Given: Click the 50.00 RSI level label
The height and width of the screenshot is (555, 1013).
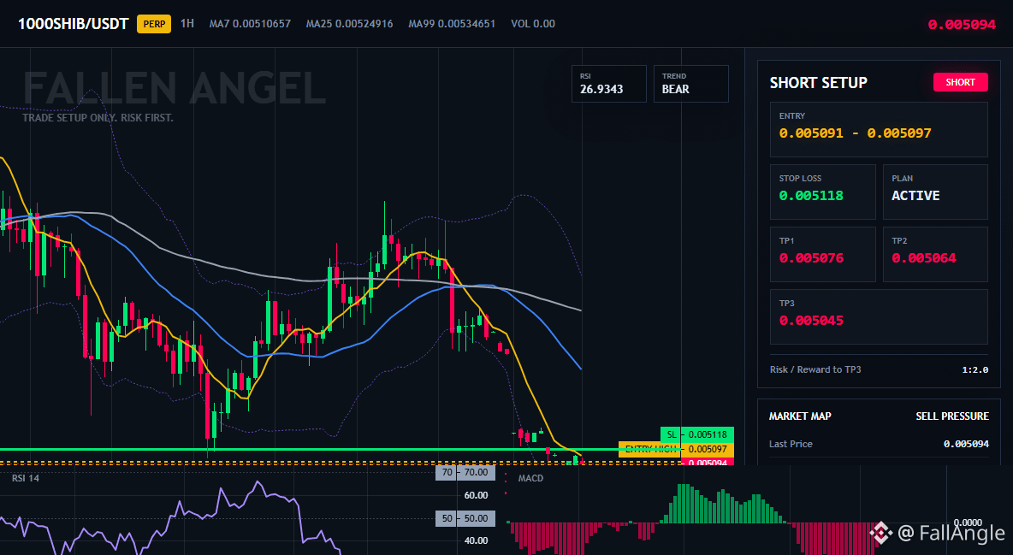Looking at the screenshot, I should (465, 518).
